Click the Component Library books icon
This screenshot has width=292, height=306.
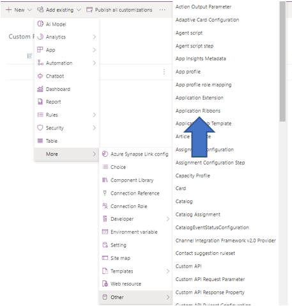105,180
